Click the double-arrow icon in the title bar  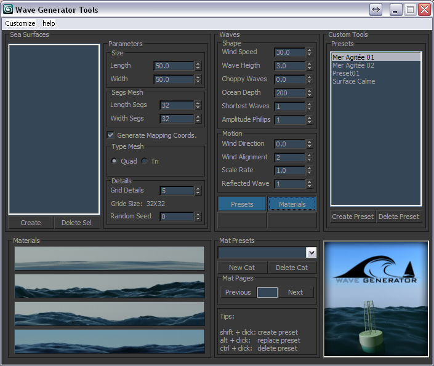[376, 10]
